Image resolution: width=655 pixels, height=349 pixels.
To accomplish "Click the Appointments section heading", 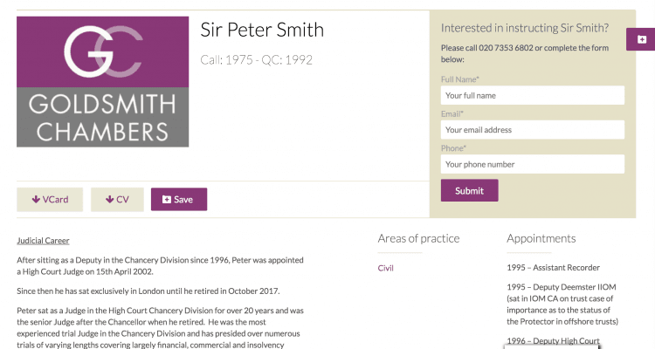I will click(541, 238).
